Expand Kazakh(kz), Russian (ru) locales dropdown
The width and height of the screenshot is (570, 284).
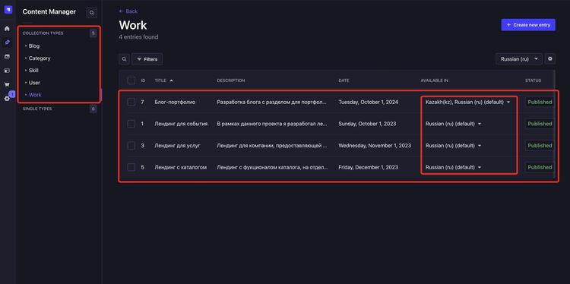pos(467,102)
